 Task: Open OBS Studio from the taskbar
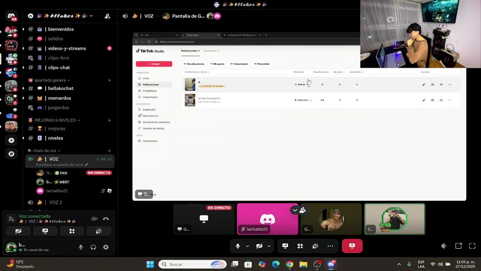point(317,264)
